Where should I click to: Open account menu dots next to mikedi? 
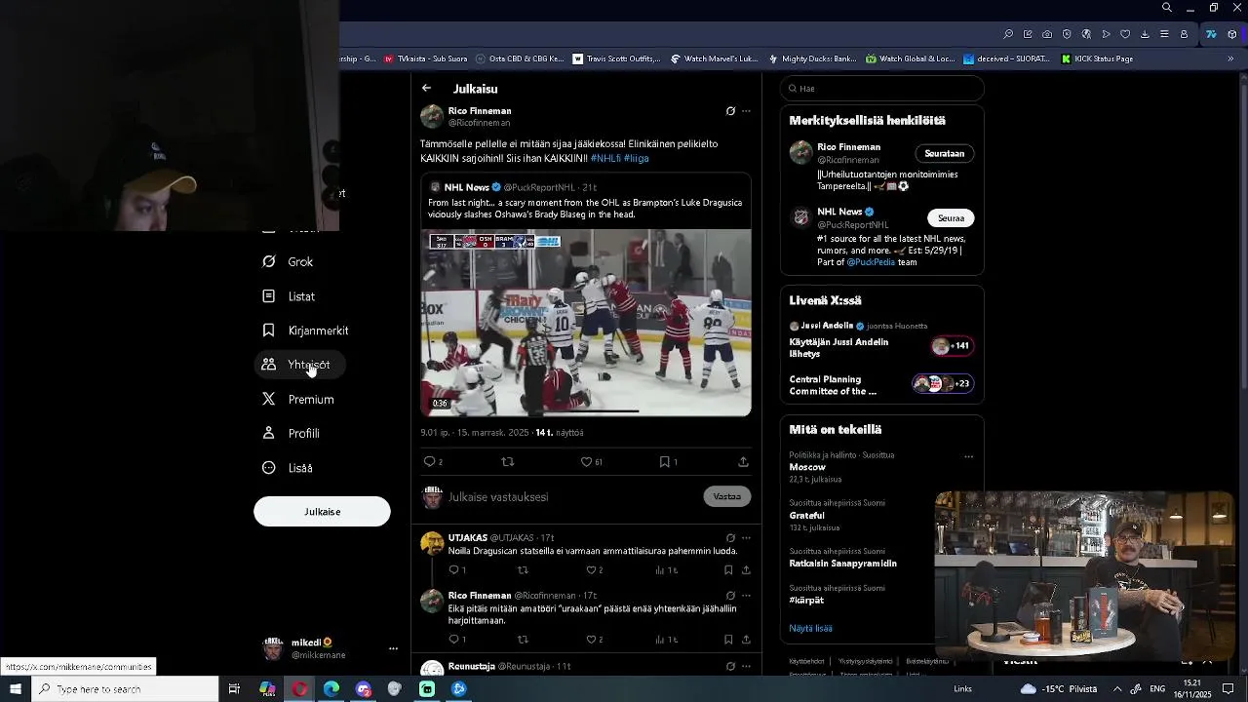pos(393,648)
